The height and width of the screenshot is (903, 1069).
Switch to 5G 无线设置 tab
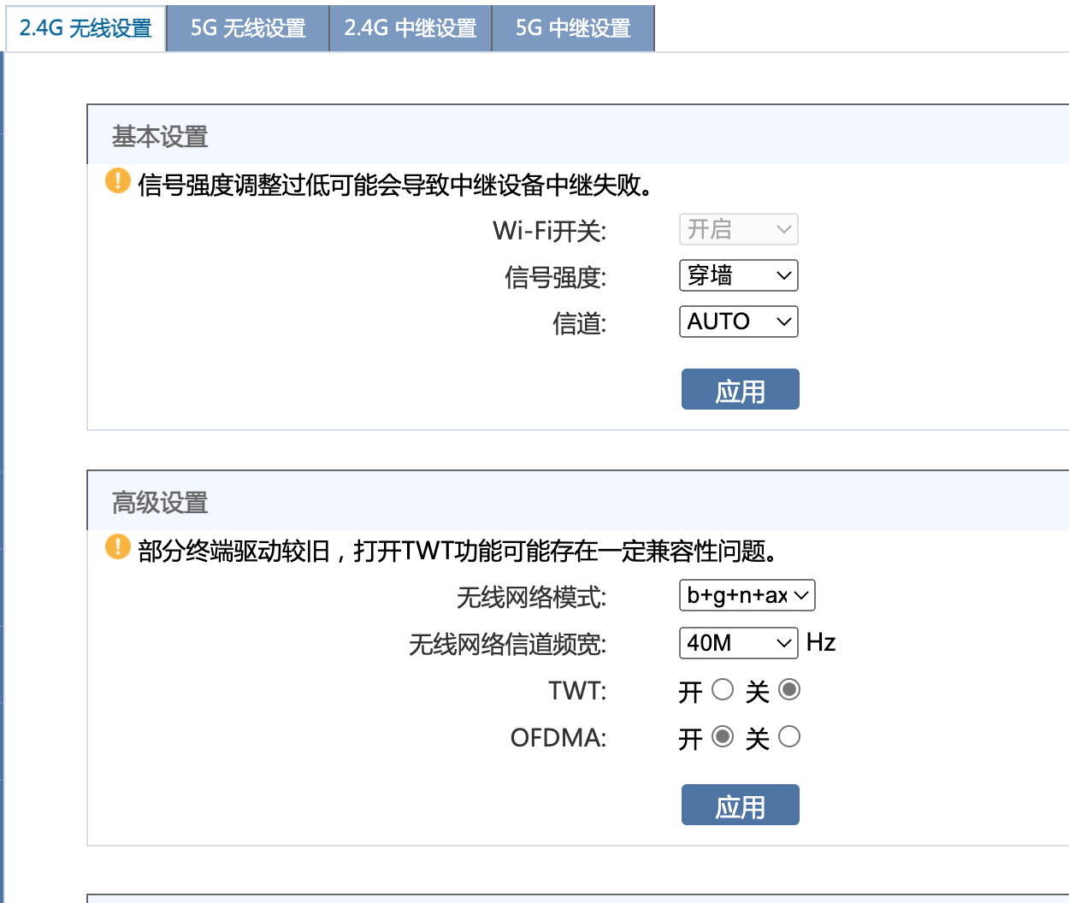pyautogui.click(x=248, y=28)
